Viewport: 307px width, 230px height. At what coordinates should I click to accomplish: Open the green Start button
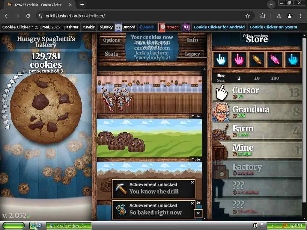(x=14, y=226)
